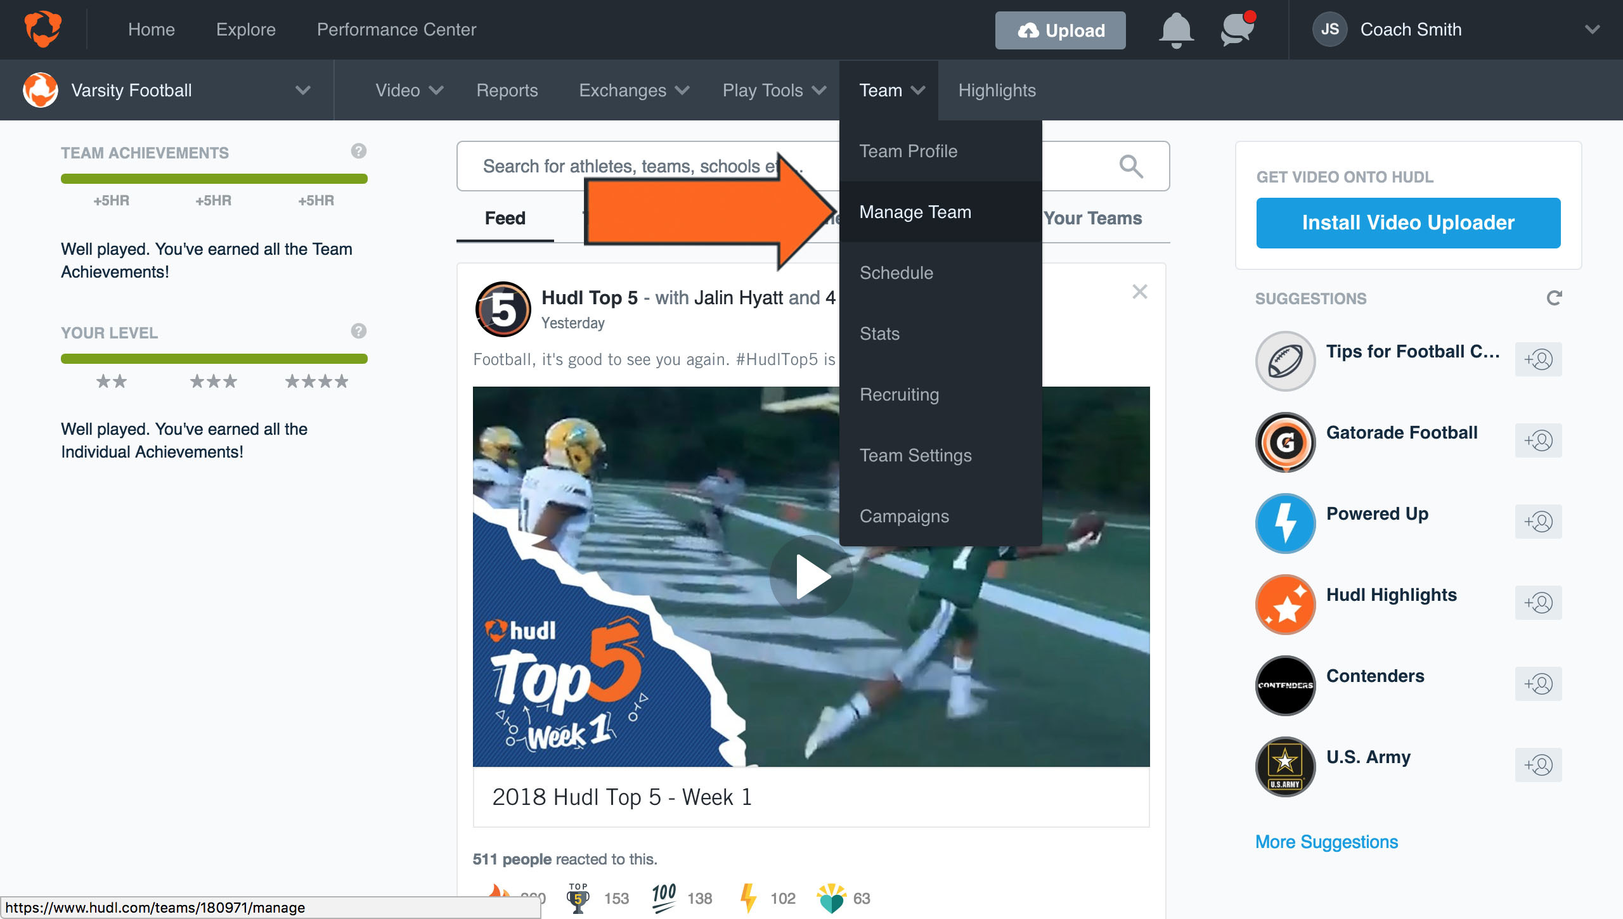This screenshot has height=919, width=1623.
Task: Open Your Level help icon
Action: [x=358, y=331]
